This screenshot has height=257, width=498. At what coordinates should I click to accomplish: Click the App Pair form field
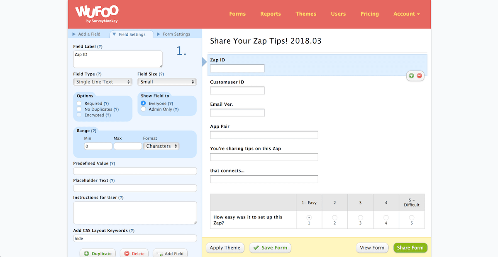click(x=264, y=135)
